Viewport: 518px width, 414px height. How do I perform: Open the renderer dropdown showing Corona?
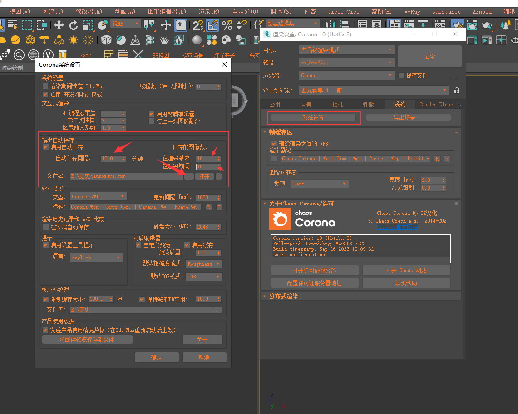pos(346,76)
